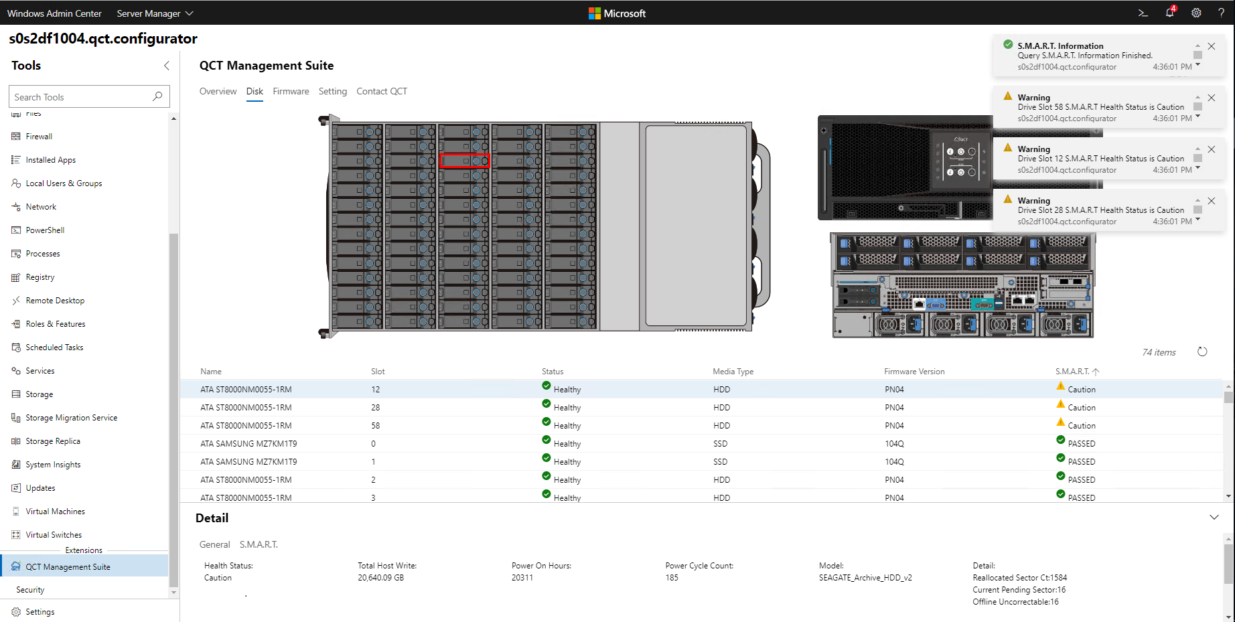This screenshot has width=1235, height=622.
Task: Open Settings at sidebar bottom
Action: click(x=40, y=612)
